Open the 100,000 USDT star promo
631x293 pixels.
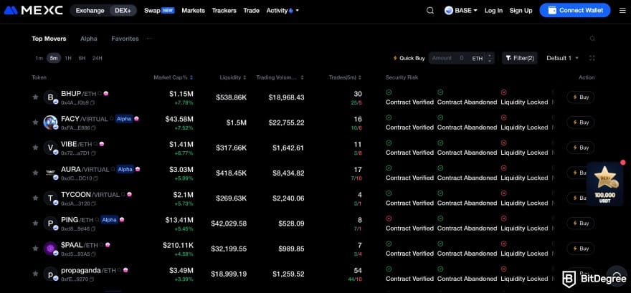(605, 183)
